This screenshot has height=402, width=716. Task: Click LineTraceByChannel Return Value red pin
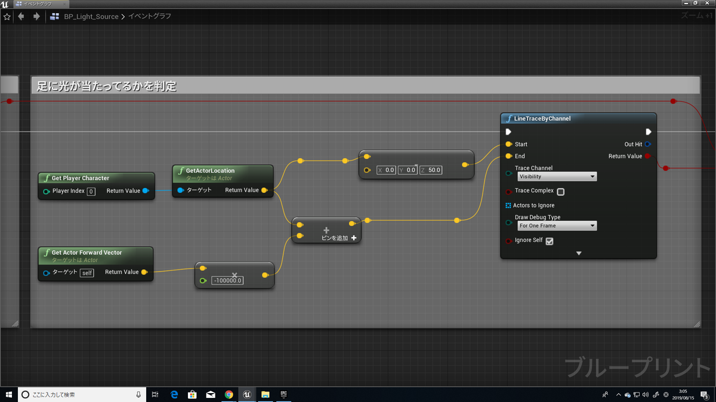(648, 156)
